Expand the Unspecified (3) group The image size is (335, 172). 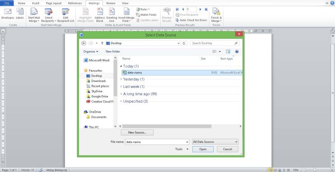(x=121, y=101)
